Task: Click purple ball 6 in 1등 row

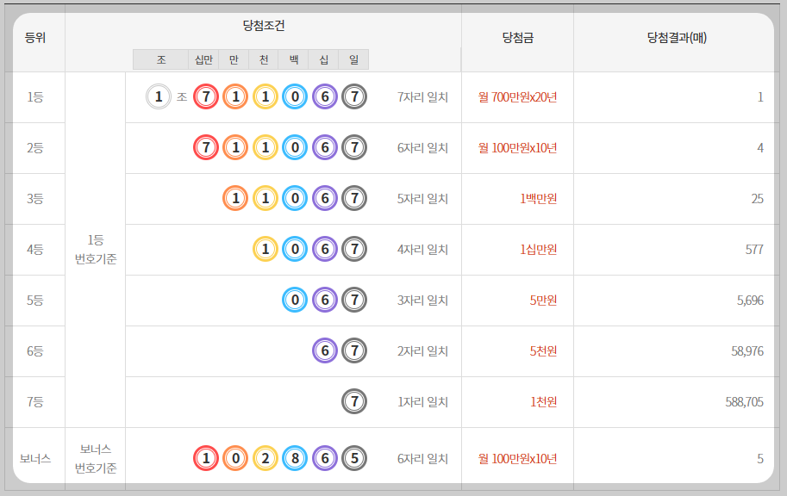Action: click(x=325, y=96)
